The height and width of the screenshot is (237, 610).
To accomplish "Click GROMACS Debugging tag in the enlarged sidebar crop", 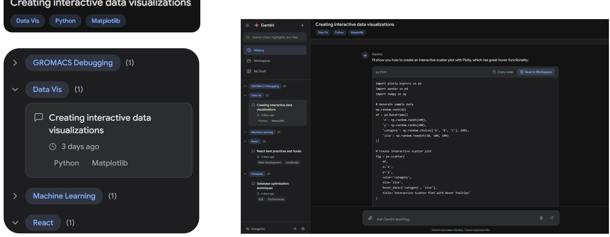I will pos(73,63).
